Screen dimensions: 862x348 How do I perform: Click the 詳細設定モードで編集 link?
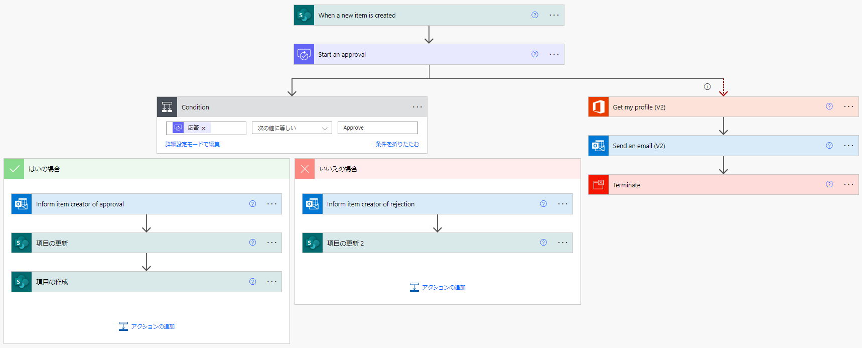click(x=193, y=144)
